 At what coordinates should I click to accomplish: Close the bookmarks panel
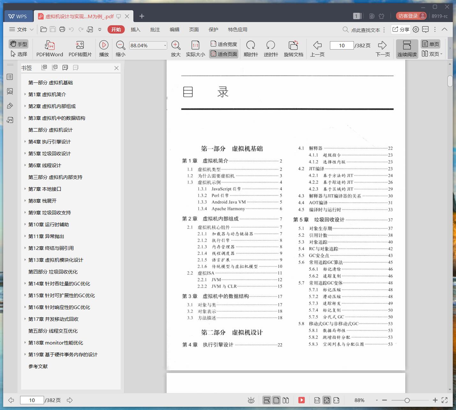point(116,68)
